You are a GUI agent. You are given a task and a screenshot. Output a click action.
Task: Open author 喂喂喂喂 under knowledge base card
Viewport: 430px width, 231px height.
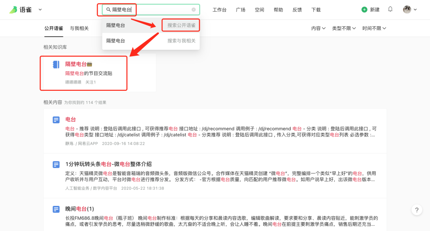(x=73, y=82)
